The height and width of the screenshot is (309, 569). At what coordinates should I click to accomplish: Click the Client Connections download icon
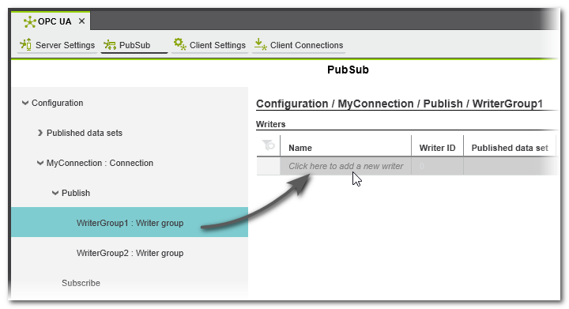click(260, 44)
